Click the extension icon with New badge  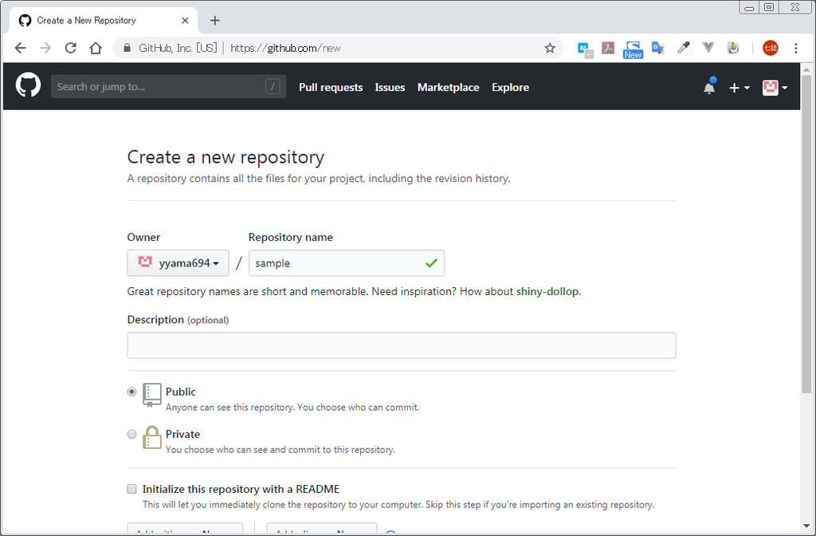(x=633, y=49)
